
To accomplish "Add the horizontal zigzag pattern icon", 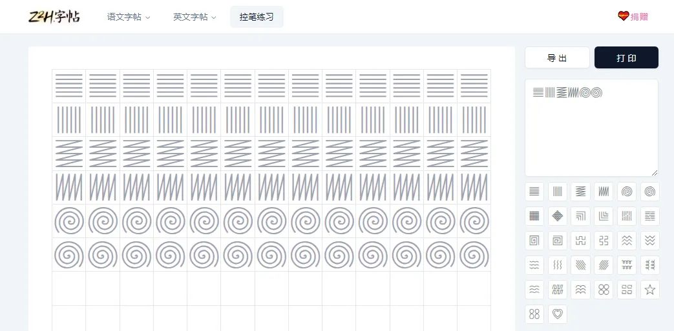I will [x=580, y=192].
